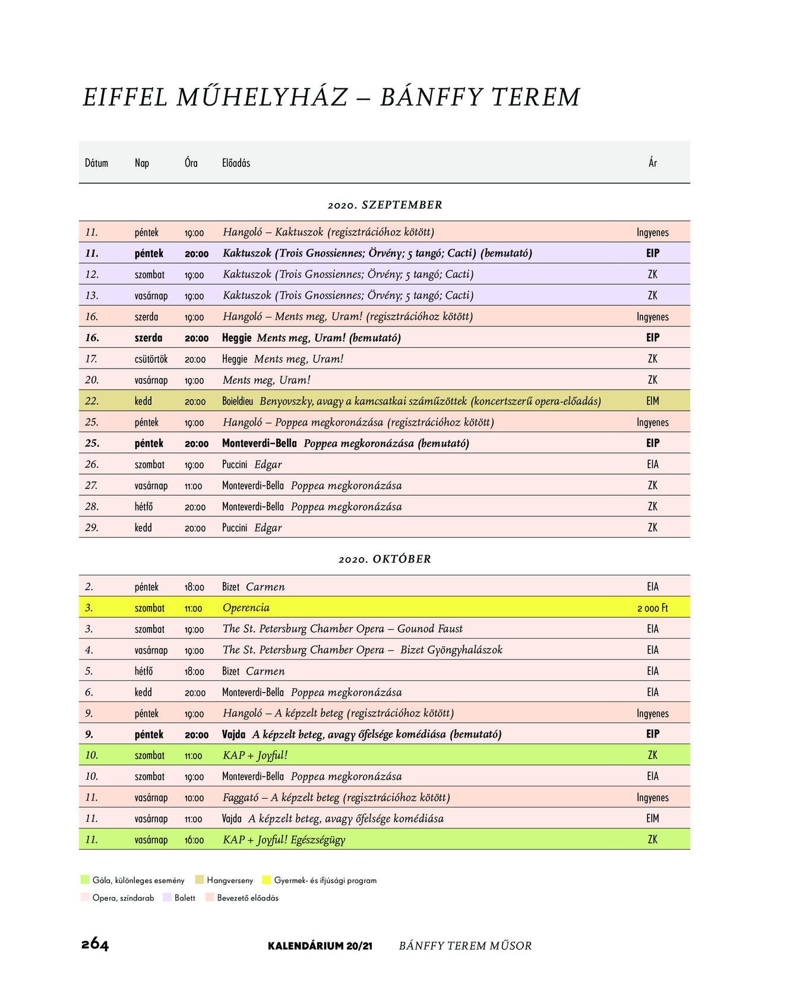
Task: Select the Kaktuszok bemutató premiere row
Action: tap(384, 253)
